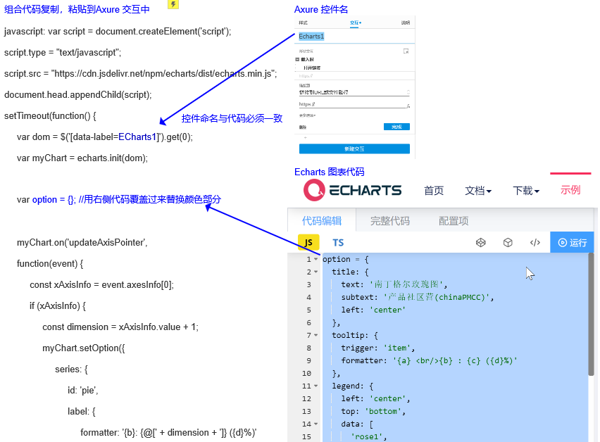600x442 pixels.
Task: Fold code at line 7 tooltip
Action: [316, 335]
